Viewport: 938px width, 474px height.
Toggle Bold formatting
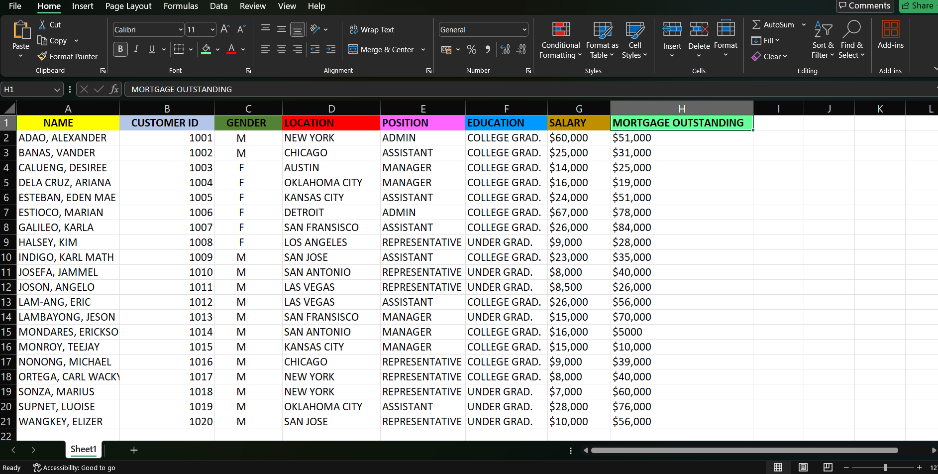pyautogui.click(x=120, y=49)
